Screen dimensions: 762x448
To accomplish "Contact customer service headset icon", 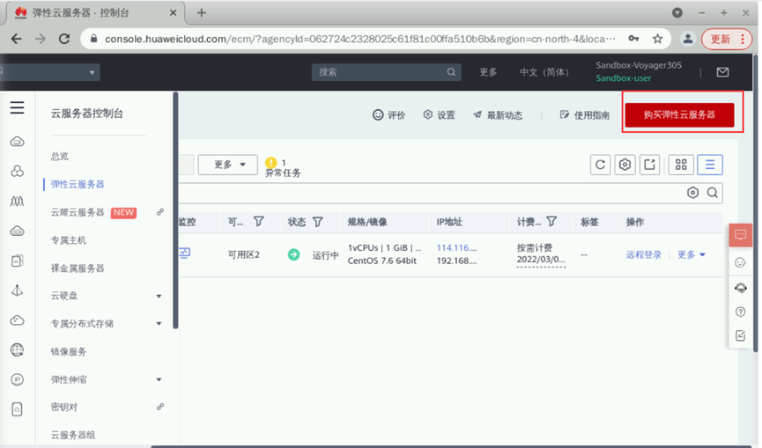I will pyautogui.click(x=740, y=288).
